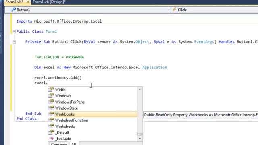Click the property icon beside _Default
Screen dimensions: 258x145
click(x=51, y=132)
